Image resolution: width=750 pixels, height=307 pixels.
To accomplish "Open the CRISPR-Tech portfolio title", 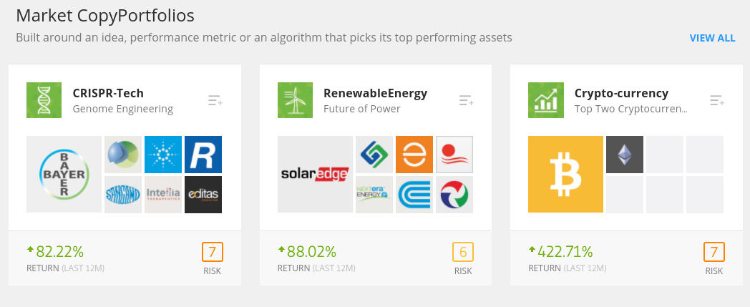I will (108, 93).
